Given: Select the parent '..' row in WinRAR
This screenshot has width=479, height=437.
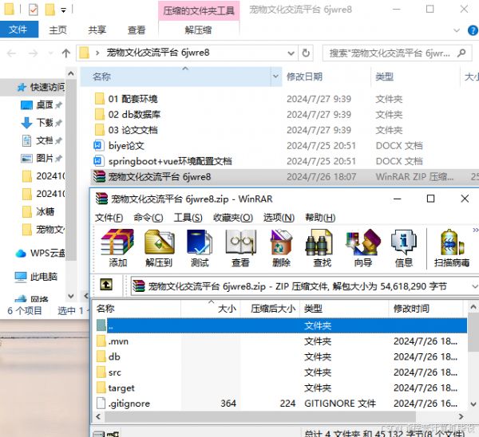Looking at the screenshot, I should tap(281, 325).
